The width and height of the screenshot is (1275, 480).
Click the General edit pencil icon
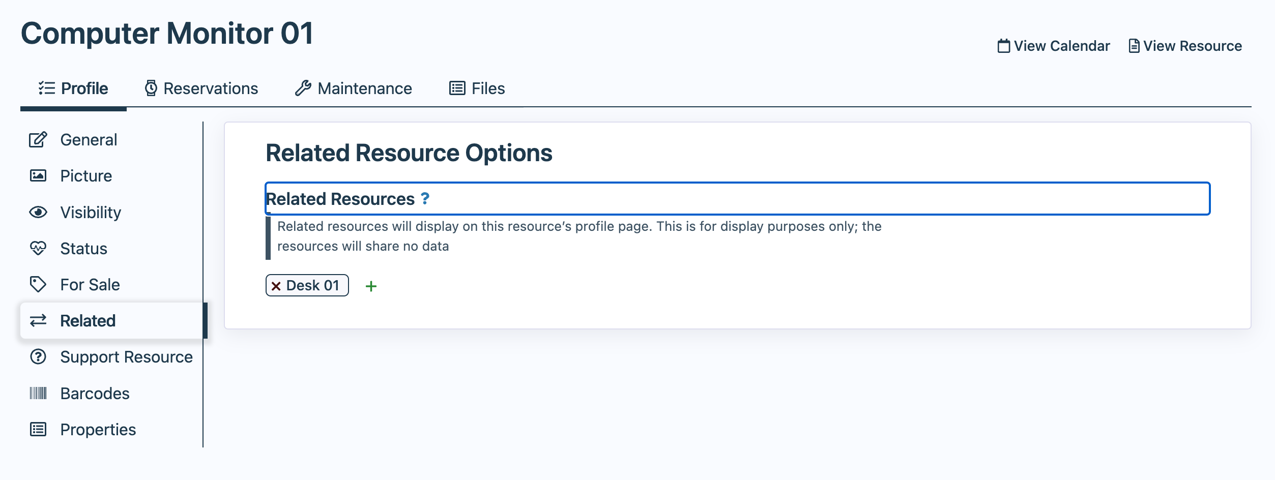pyautogui.click(x=38, y=140)
